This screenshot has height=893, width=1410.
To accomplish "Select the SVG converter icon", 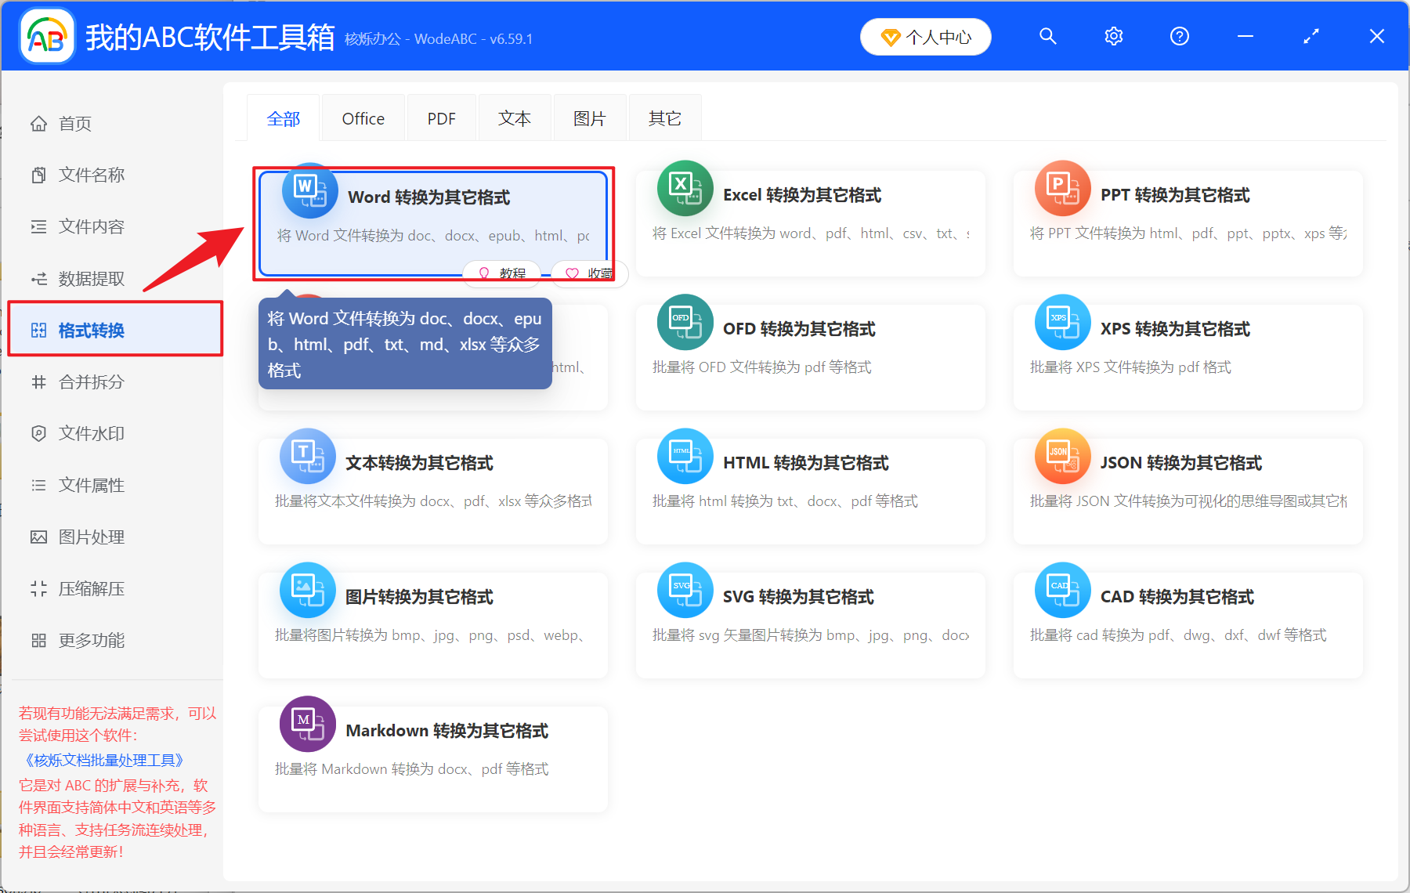I will pos(685,590).
